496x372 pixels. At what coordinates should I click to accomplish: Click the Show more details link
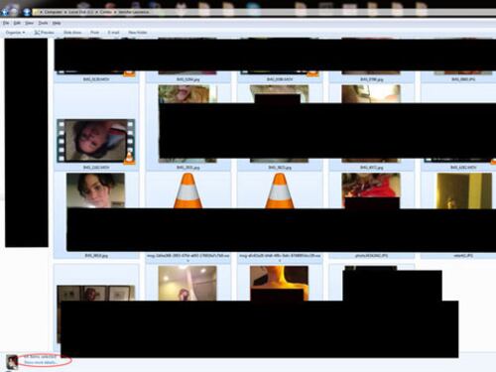click(x=42, y=363)
